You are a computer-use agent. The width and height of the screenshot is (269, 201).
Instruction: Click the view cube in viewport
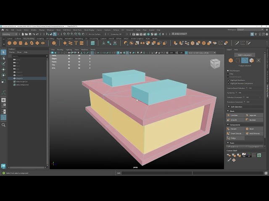click(215, 64)
